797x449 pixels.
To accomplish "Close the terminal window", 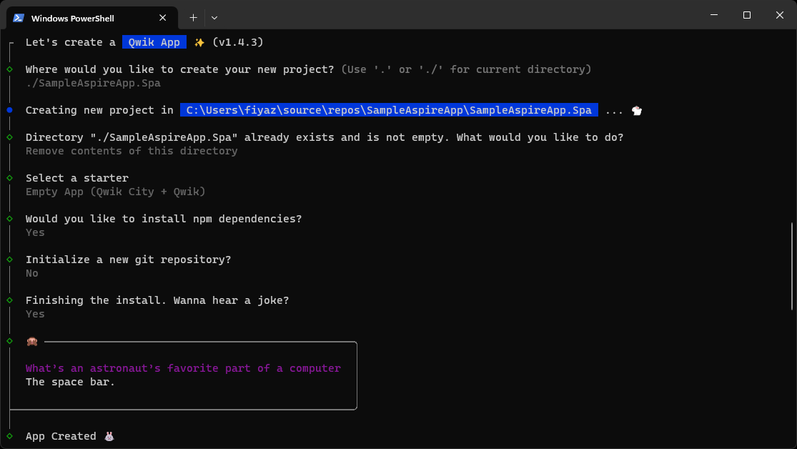I will coord(780,15).
